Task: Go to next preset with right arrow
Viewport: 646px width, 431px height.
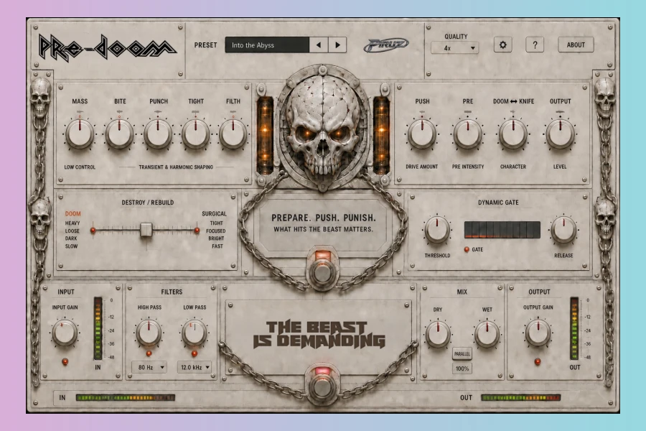Action: [x=337, y=45]
